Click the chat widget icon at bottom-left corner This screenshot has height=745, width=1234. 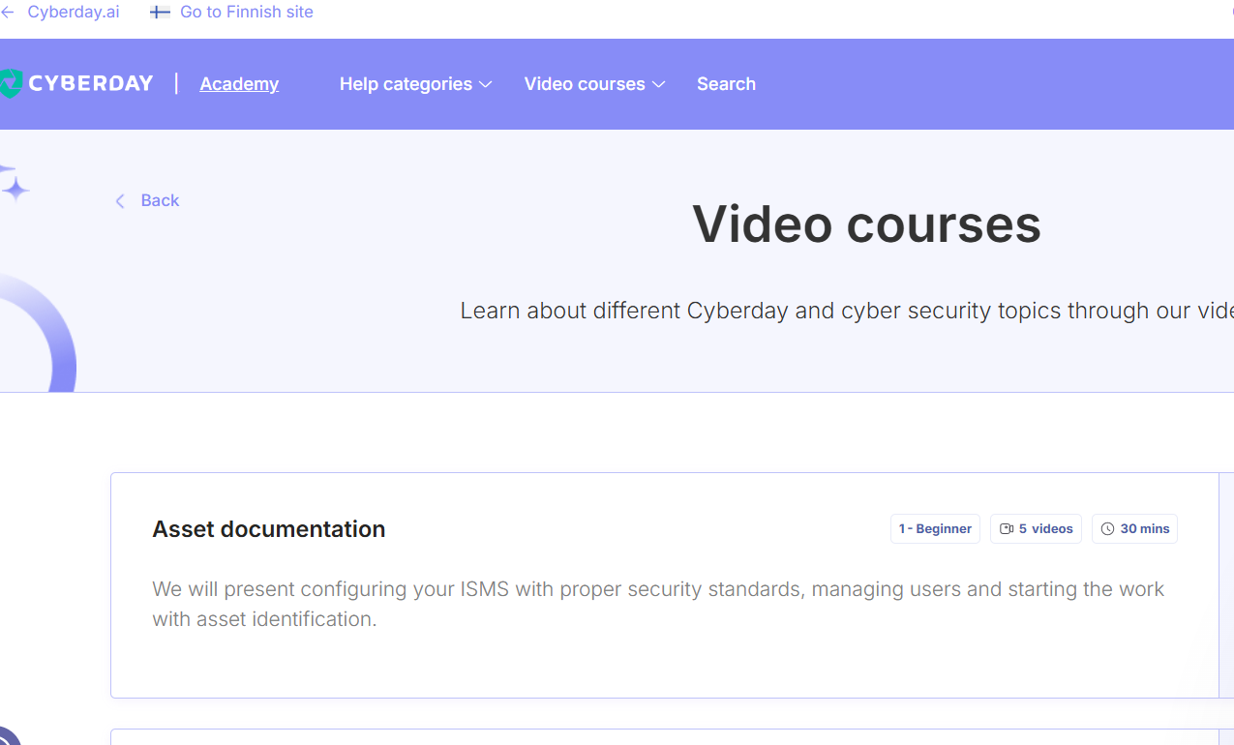point(8,735)
